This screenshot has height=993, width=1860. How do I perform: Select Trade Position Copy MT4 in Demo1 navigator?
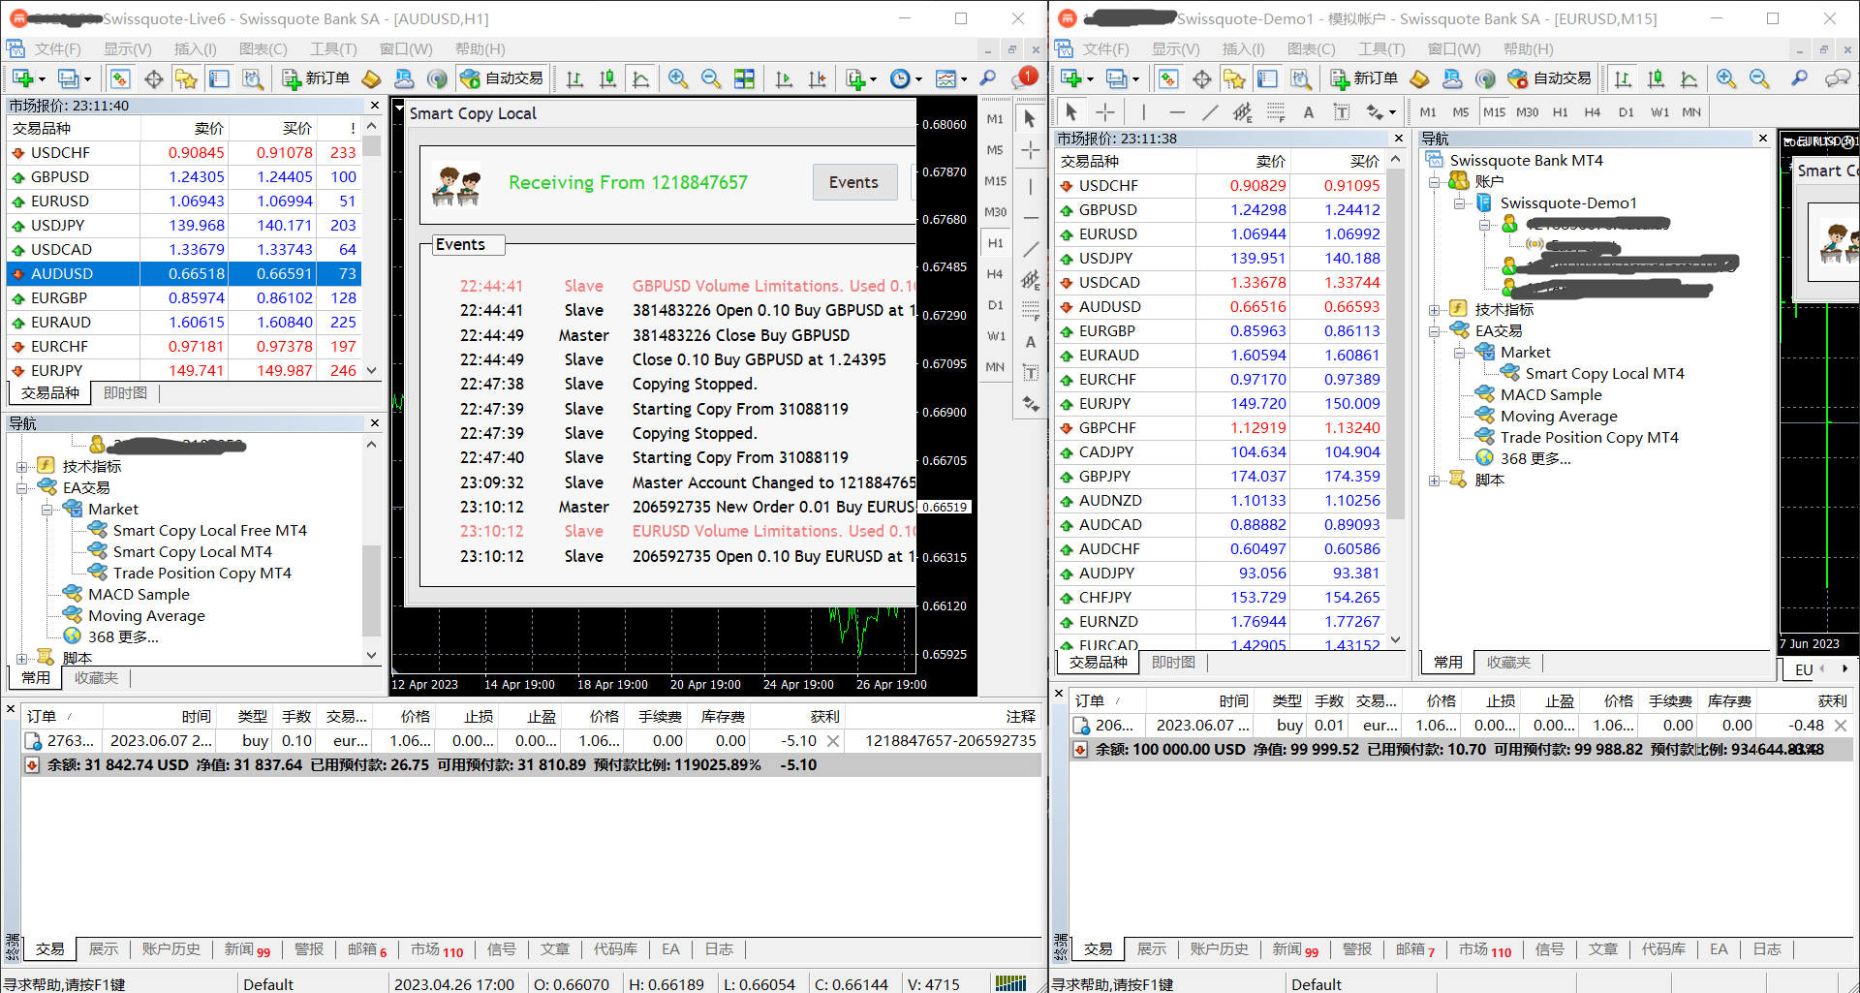tap(1589, 438)
